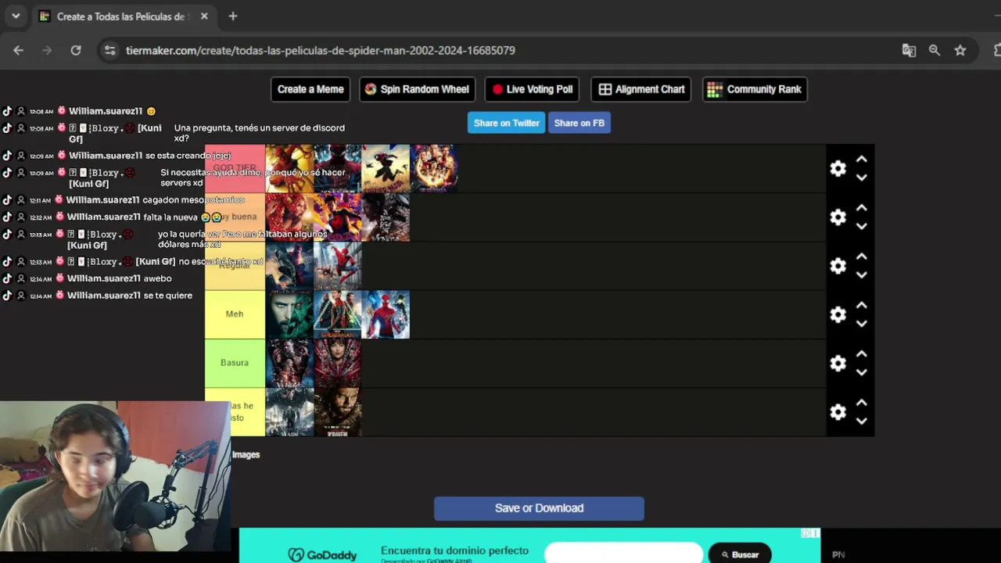Move the Basura row up
This screenshot has height=563, width=1001.
861,353
